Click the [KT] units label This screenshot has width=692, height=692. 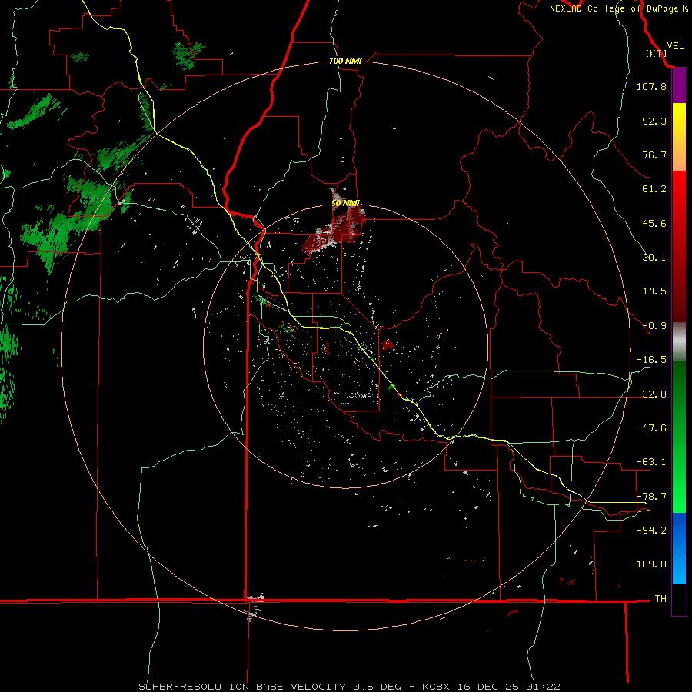657,53
